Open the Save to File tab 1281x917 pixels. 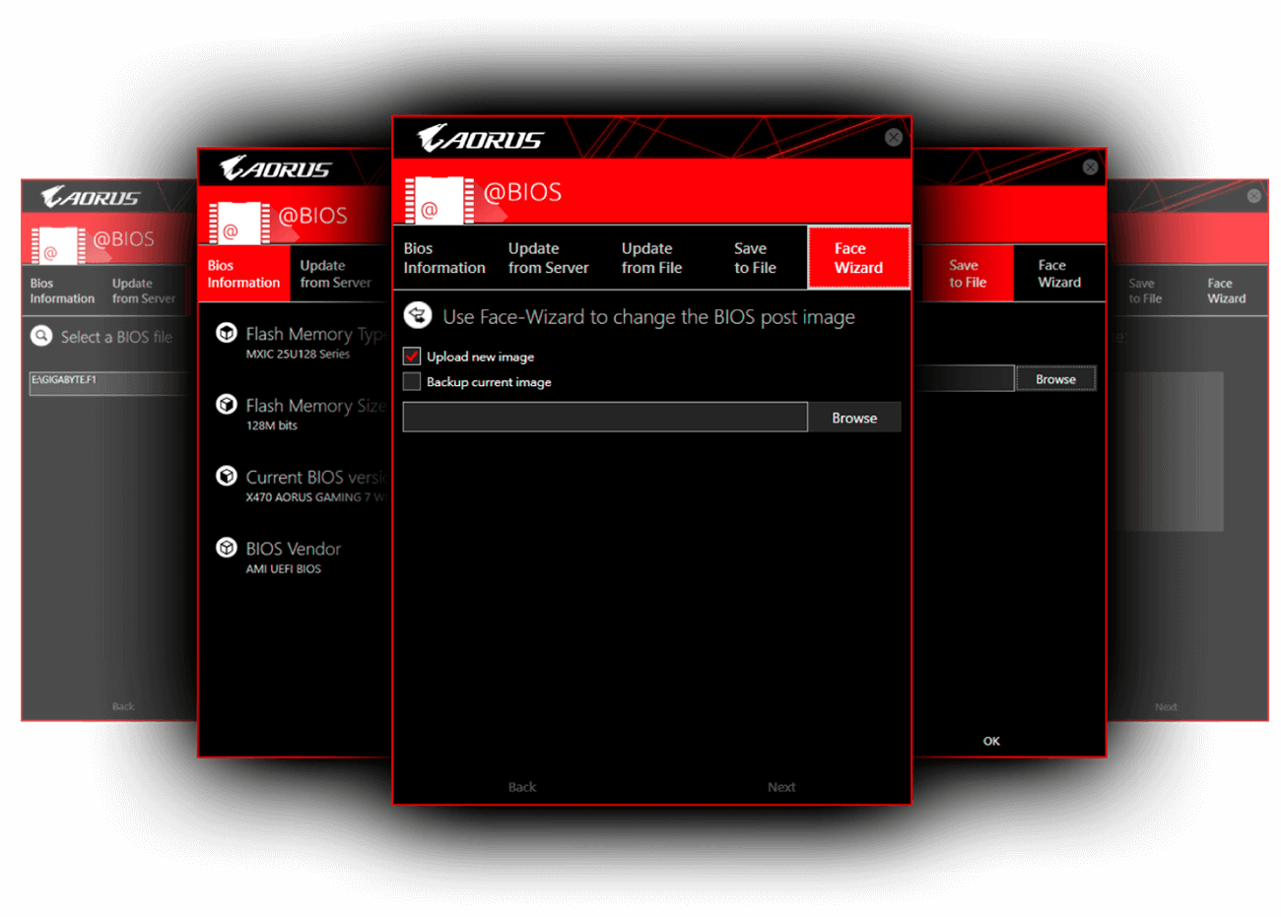coord(755,258)
